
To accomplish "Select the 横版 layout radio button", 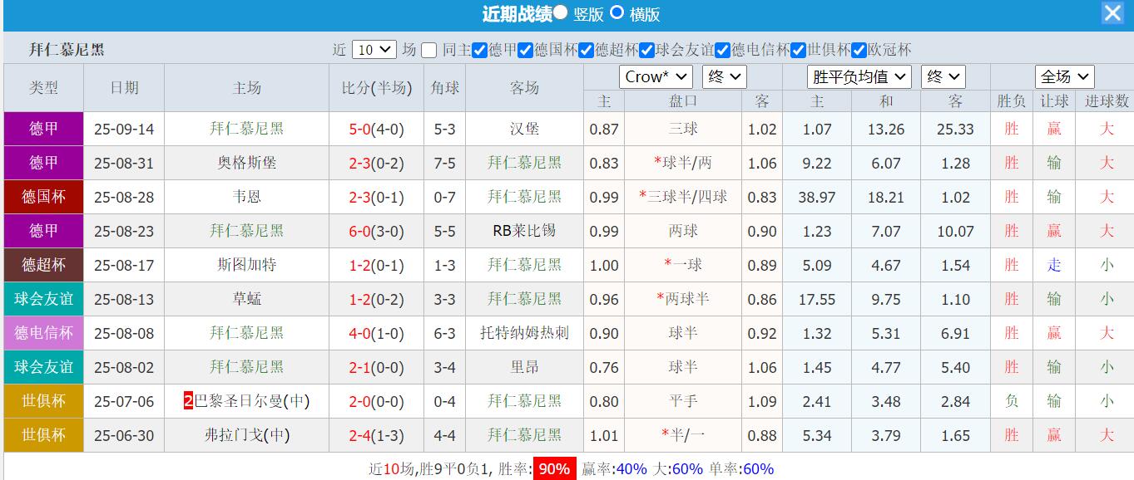I will pyautogui.click(x=616, y=14).
